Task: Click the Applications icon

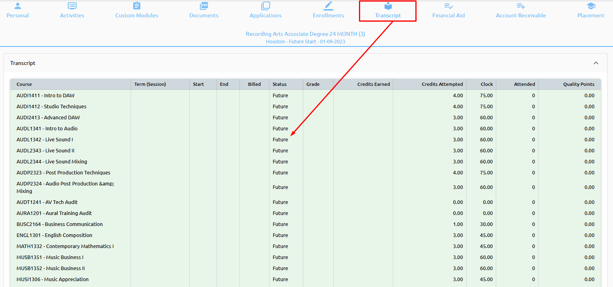Action: 265,6
